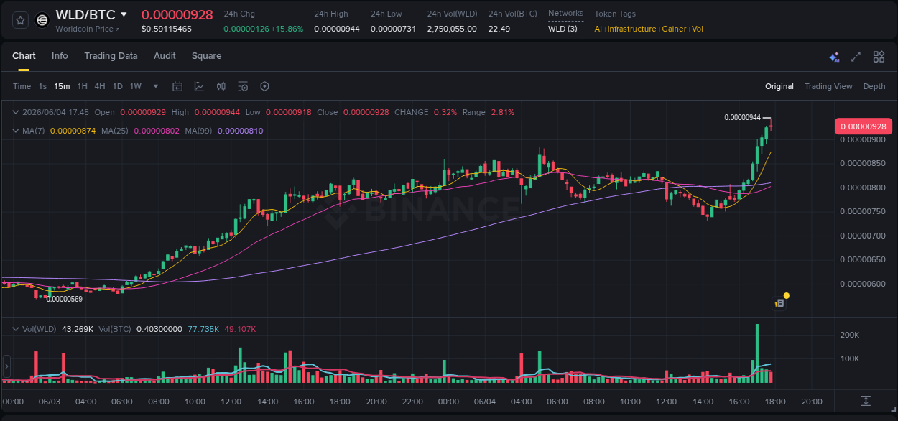
Task: Collapse the Vol(WLD) indicator chevron
Action: (16, 328)
